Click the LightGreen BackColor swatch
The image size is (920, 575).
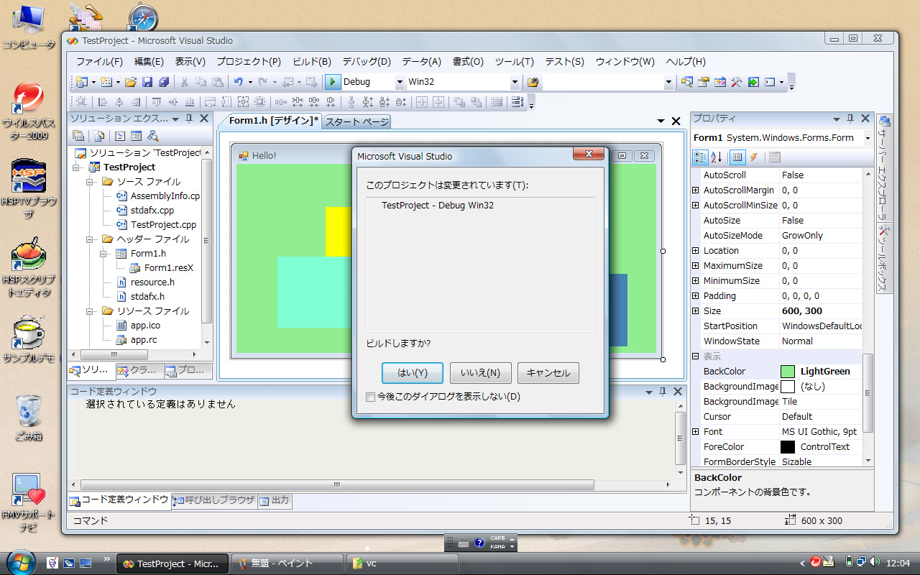click(788, 372)
